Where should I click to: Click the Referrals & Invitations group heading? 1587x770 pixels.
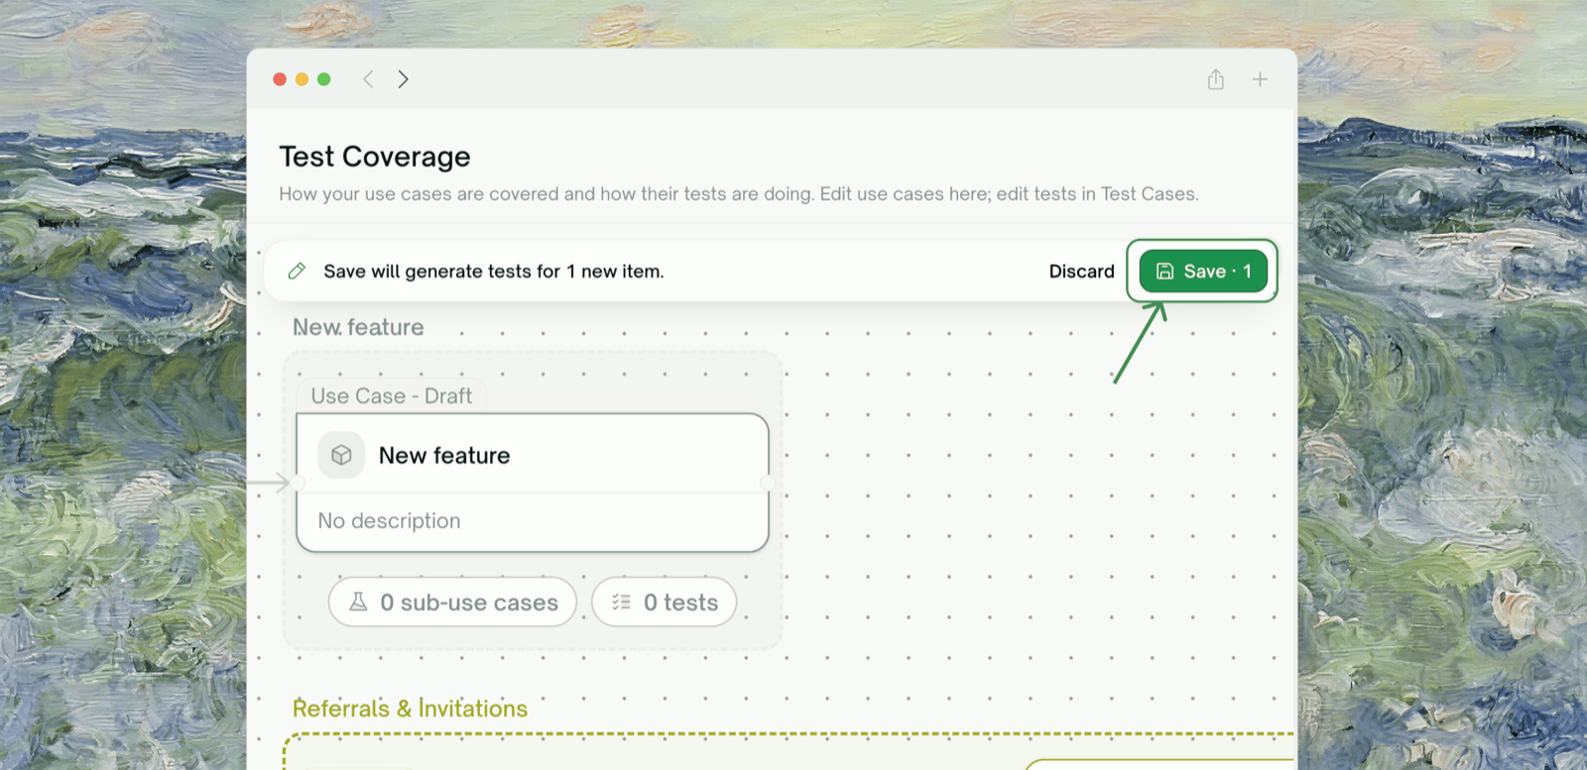coord(410,709)
